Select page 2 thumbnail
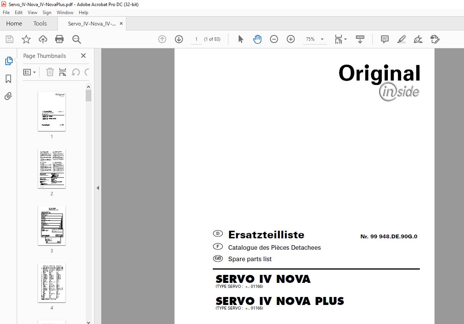 (52, 168)
